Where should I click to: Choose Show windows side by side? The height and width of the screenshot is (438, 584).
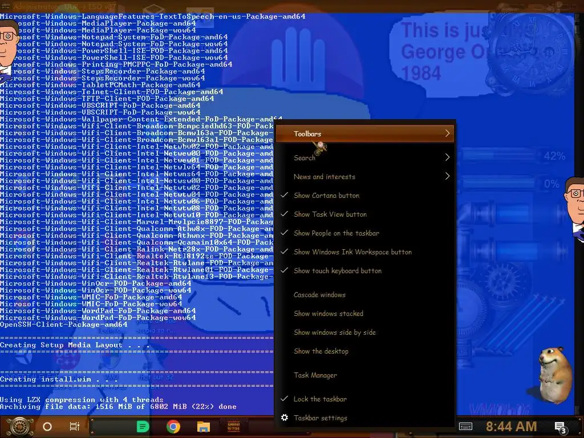click(x=365, y=332)
